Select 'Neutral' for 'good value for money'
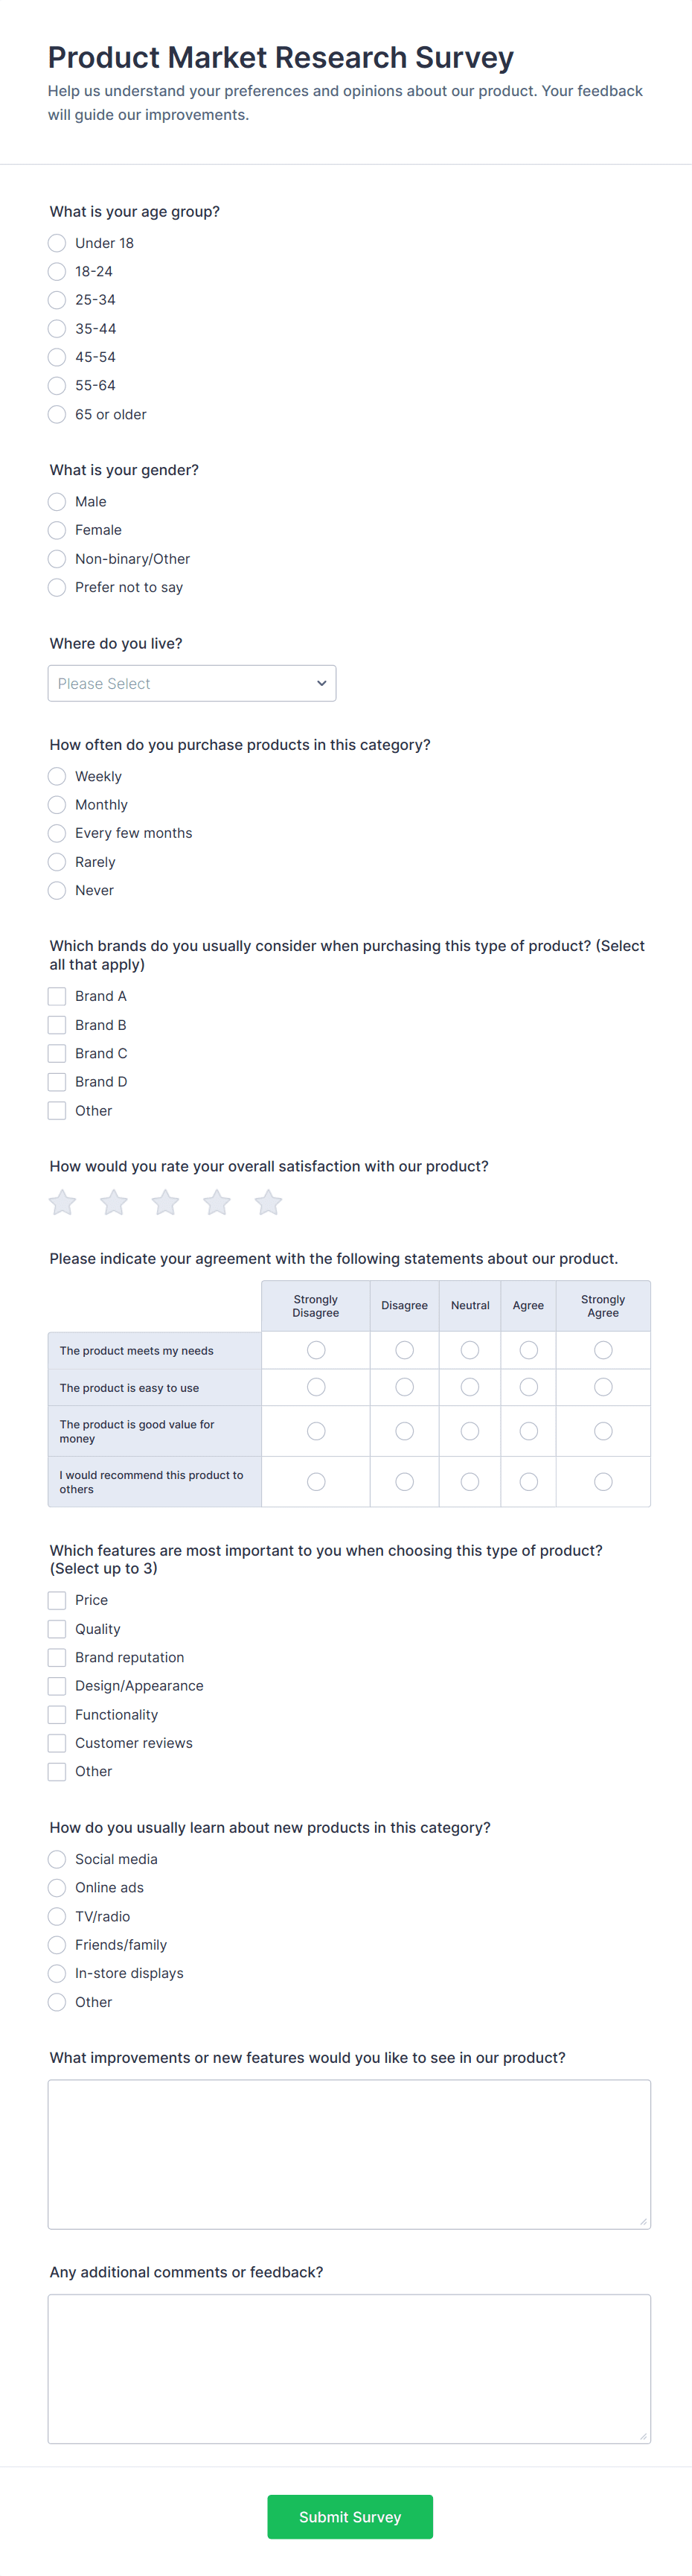 click(x=470, y=1430)
